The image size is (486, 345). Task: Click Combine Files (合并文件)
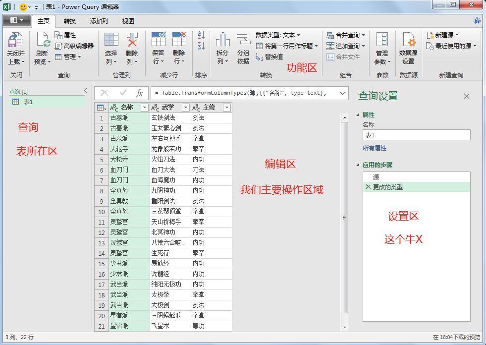[x=343, y=57]
